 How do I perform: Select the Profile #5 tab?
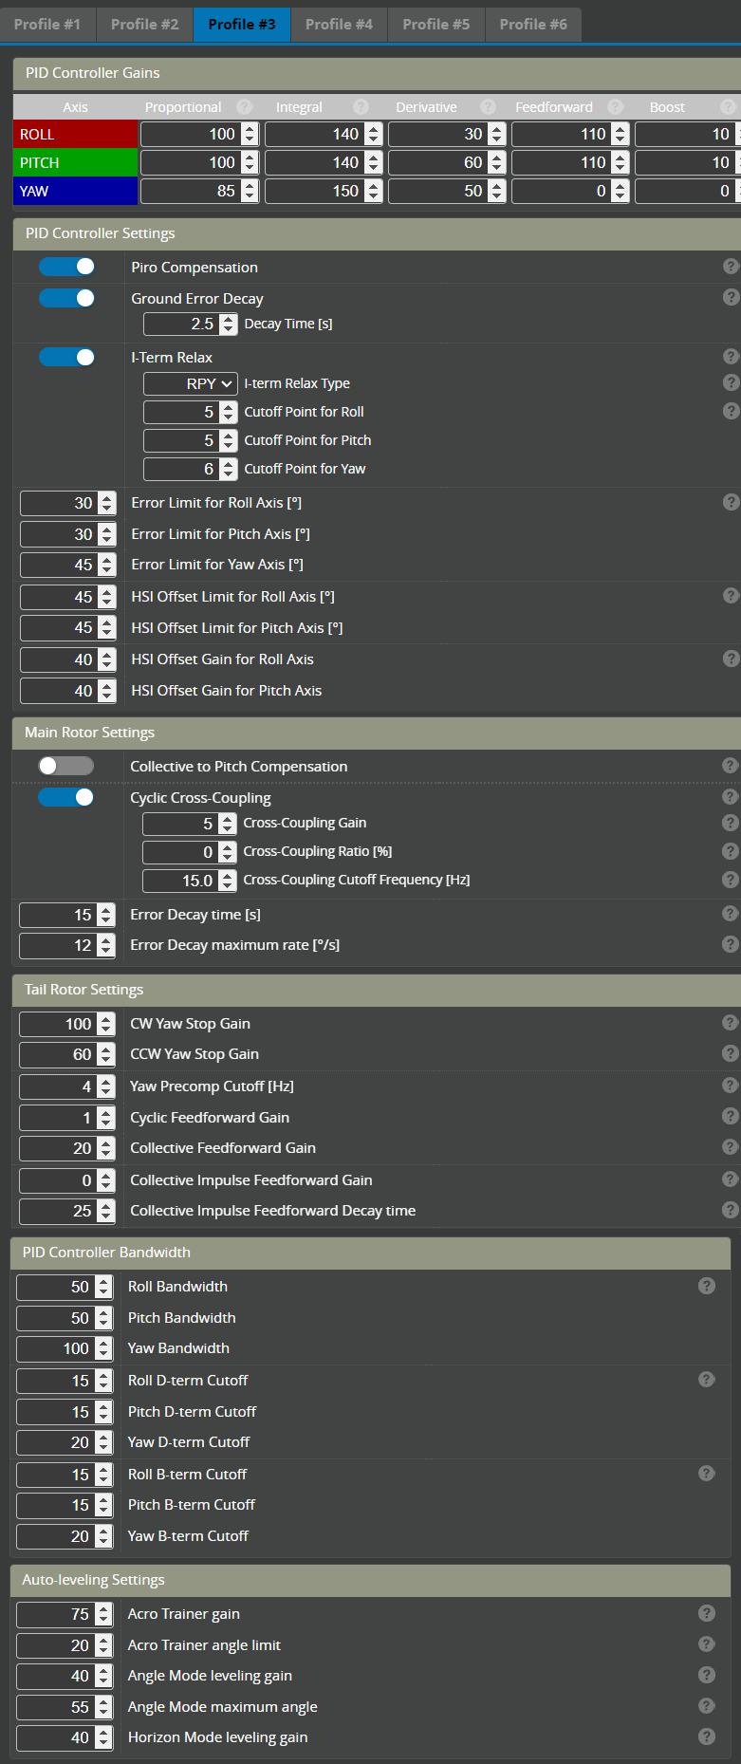(435, 24)
